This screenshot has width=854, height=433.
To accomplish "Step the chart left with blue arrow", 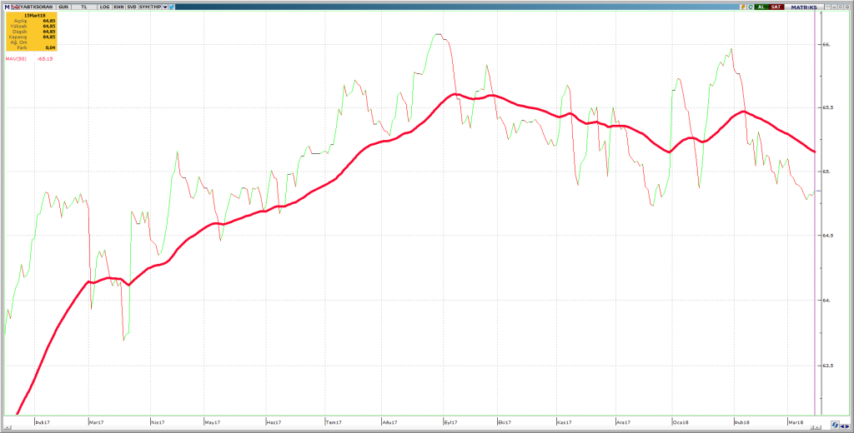I will pyautogui.click(x=842, y=426).
